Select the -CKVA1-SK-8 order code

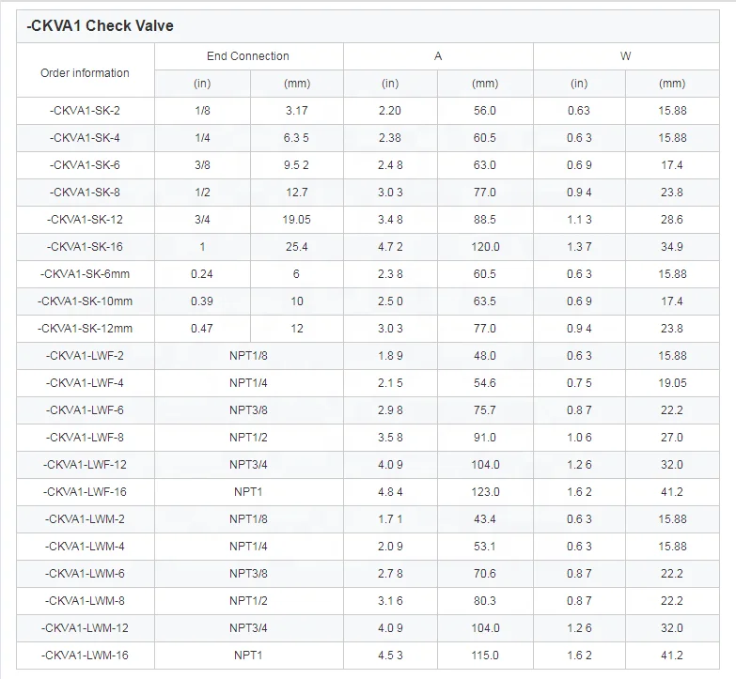85,193
